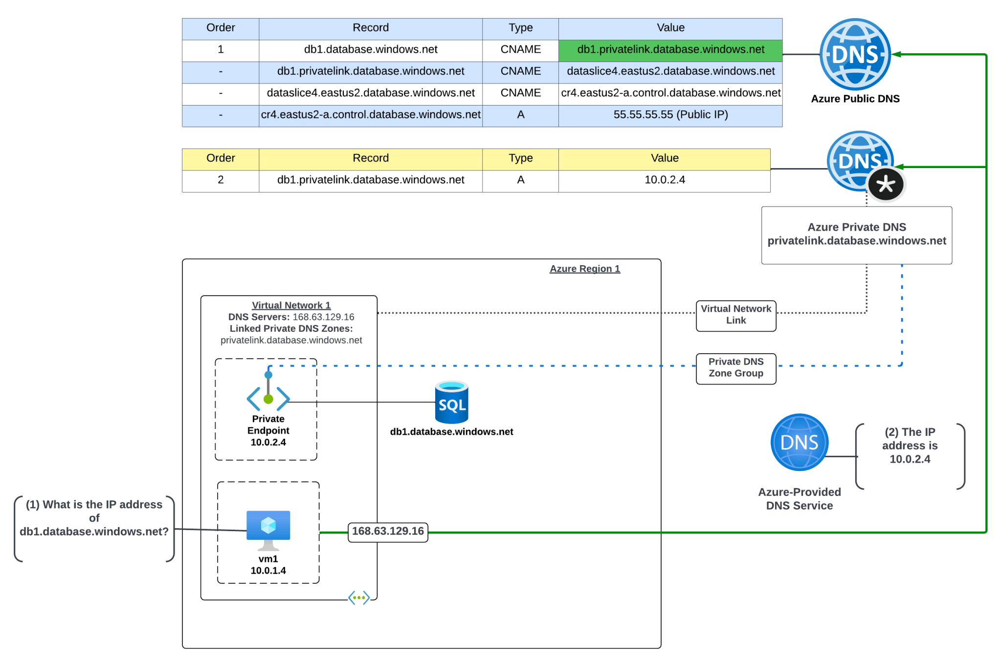The image size is (1001, 663).
Task: Select the Private DNS Zone Group box
Action: click(736, 369)
